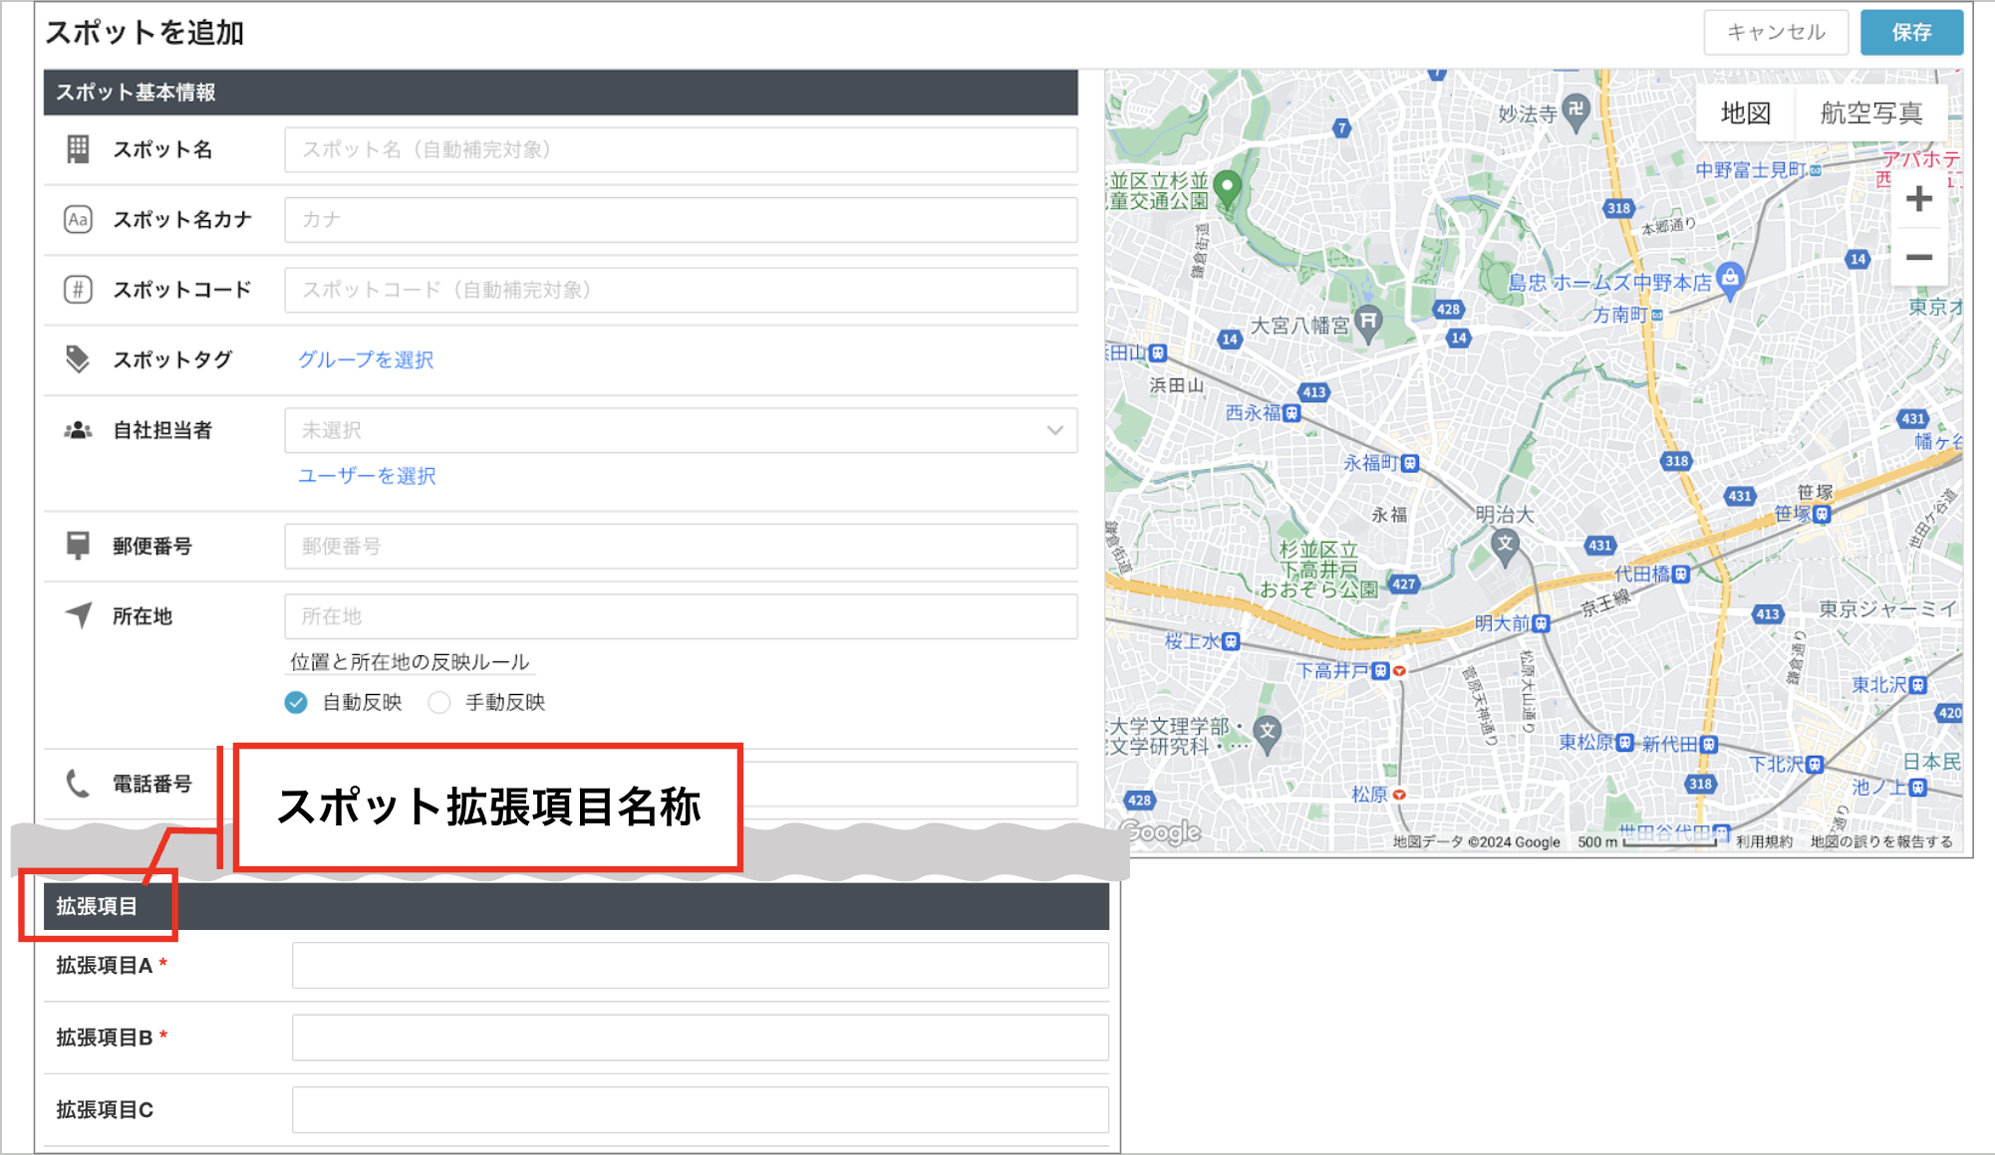Click the building icon beside スポット名
1995x1155 pixels.
78,149
